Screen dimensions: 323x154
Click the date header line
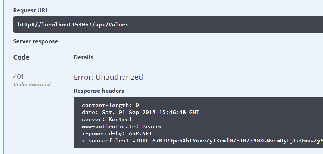(140, 113)
